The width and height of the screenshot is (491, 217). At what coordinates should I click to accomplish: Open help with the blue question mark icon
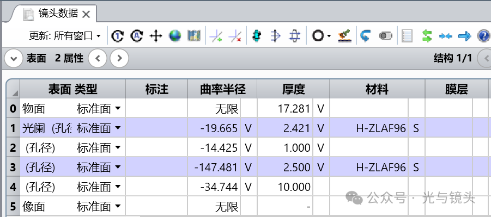click(484, 36)
